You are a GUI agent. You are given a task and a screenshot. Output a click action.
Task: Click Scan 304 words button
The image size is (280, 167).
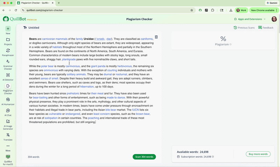pyautogui.click(x=144, y=156)
